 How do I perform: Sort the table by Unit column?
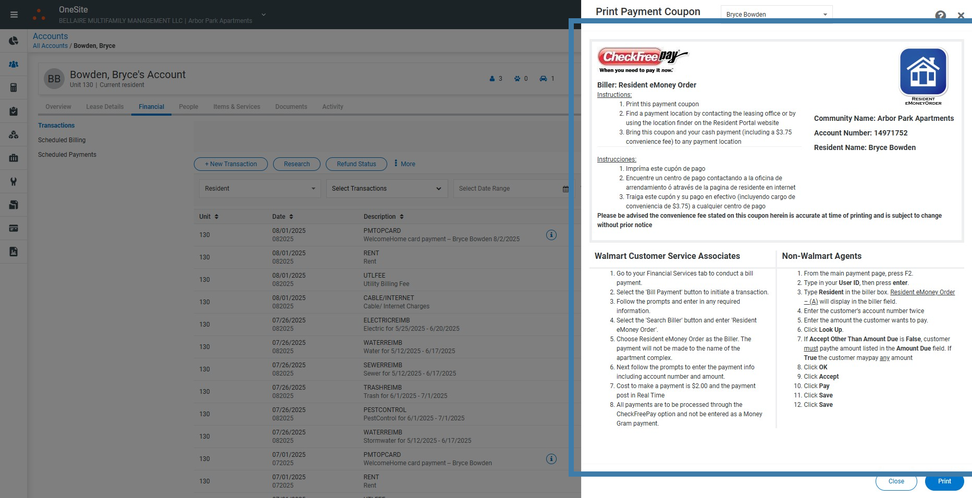click(x=208, y=217)
